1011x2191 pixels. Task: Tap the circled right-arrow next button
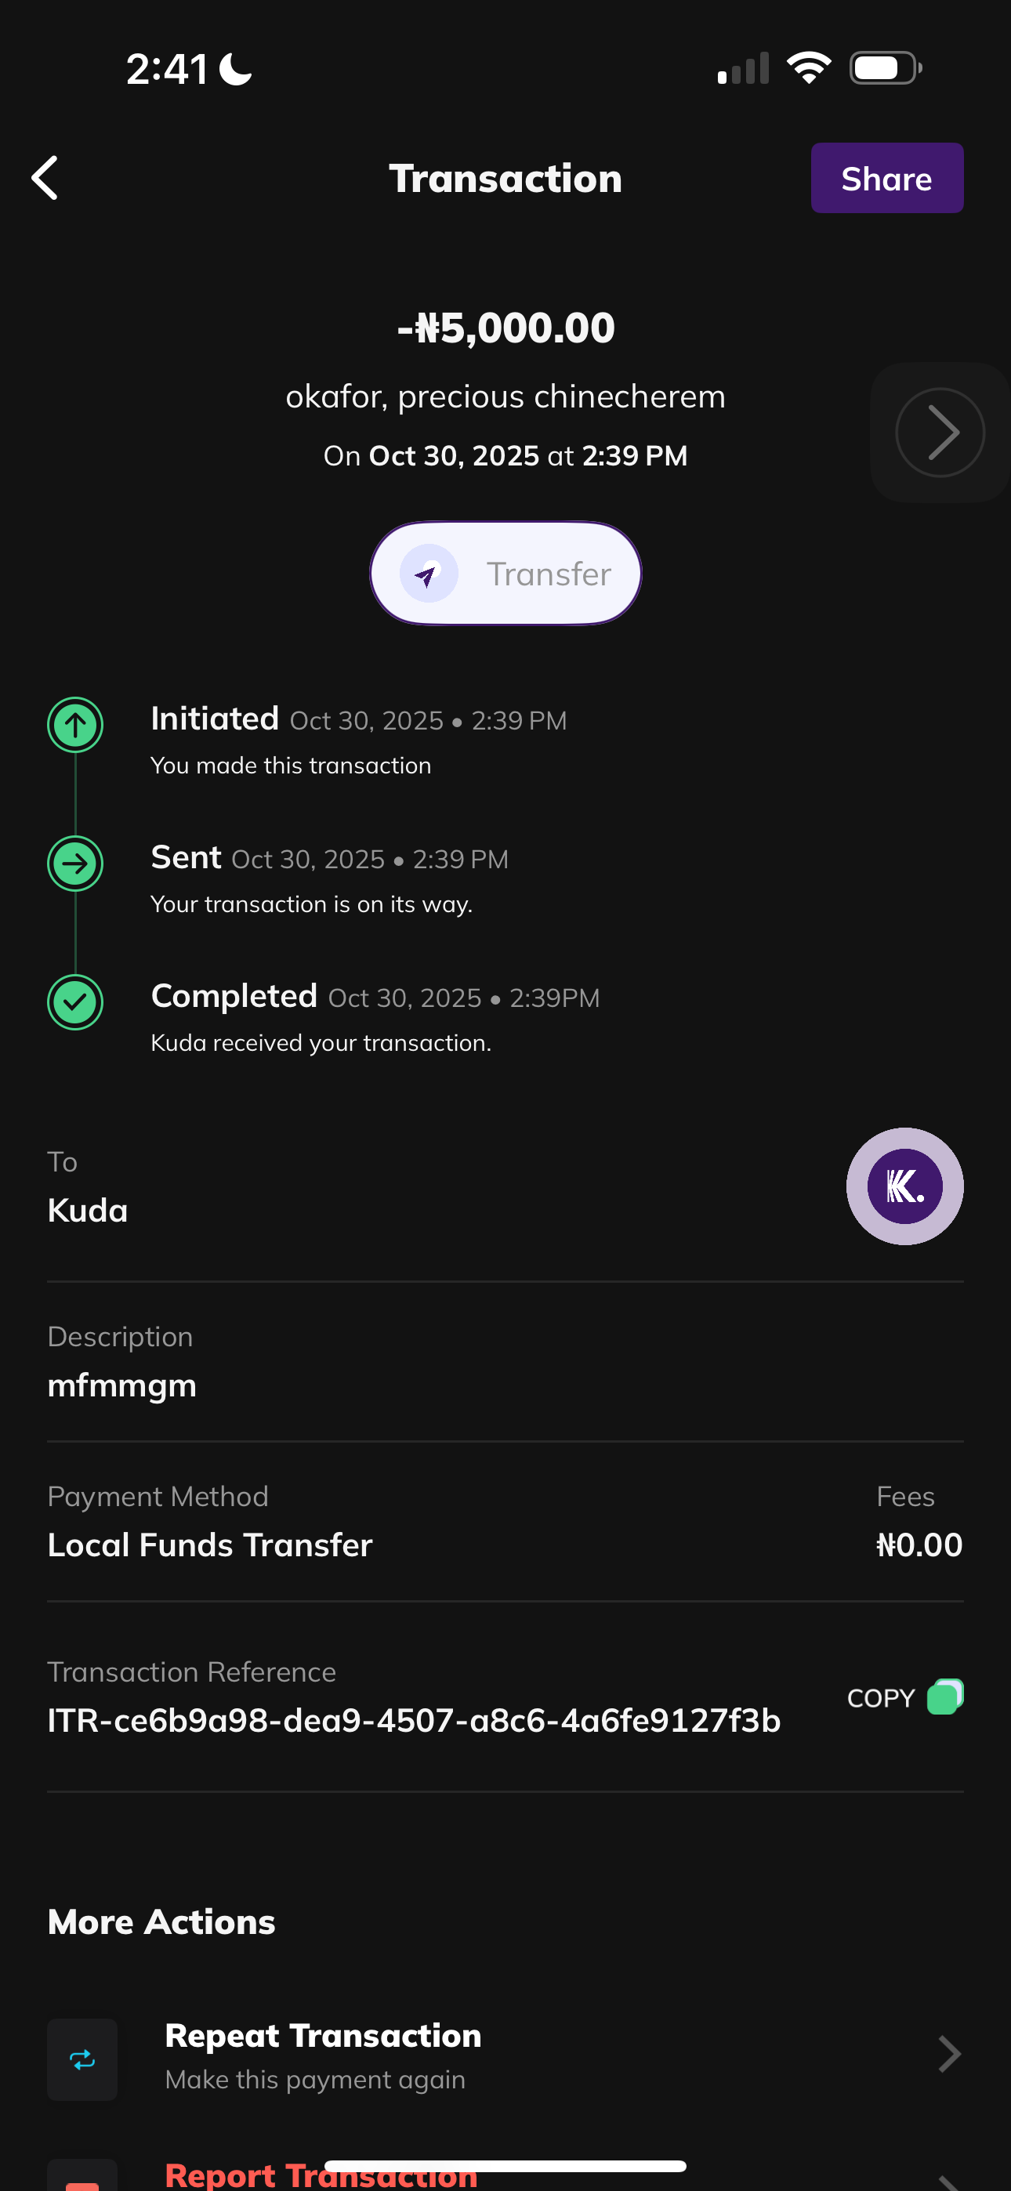(940, 432)
